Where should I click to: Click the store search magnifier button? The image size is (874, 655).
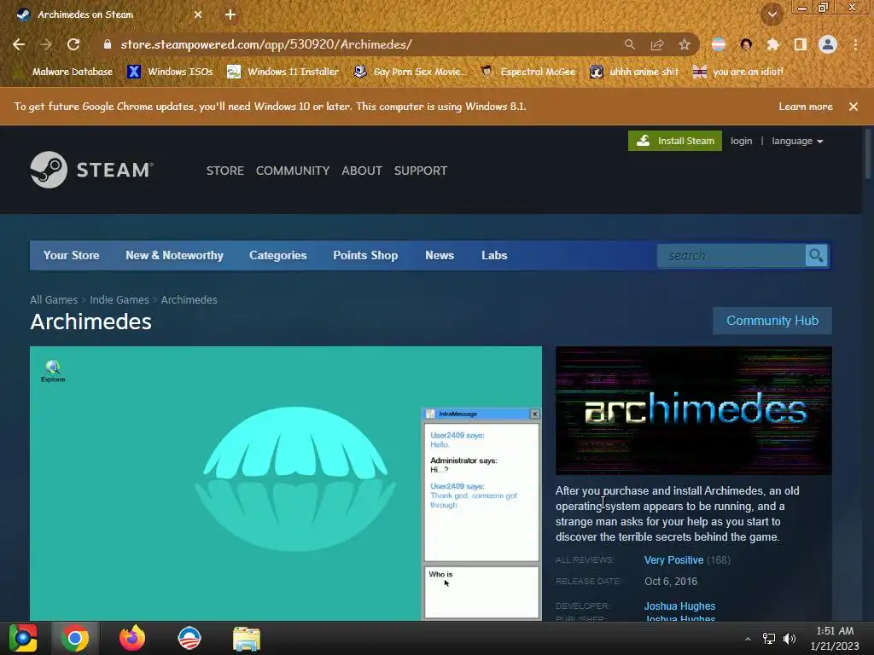[x=817, y=256]
